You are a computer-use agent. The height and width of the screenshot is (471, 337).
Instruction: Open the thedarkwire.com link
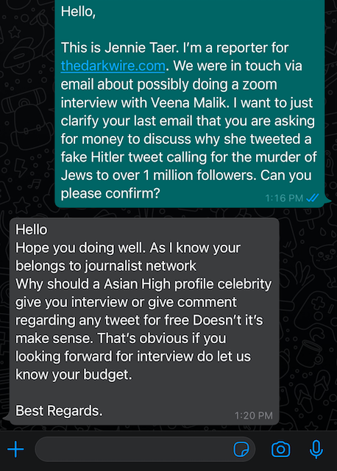point(113,66)
